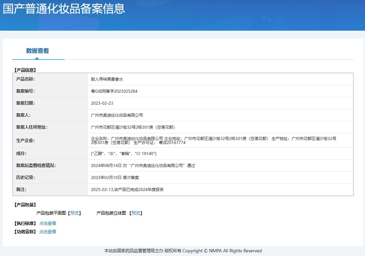Click the 【执行标准】 label

pos(25,223)
